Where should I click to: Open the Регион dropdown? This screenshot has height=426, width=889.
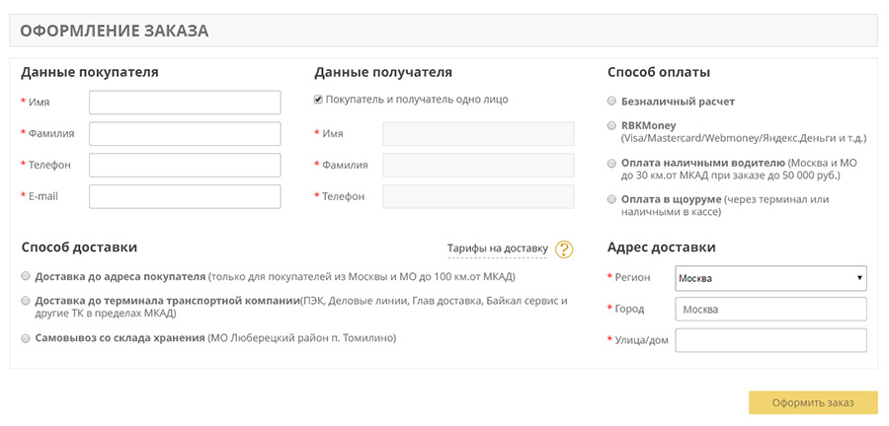770,278
